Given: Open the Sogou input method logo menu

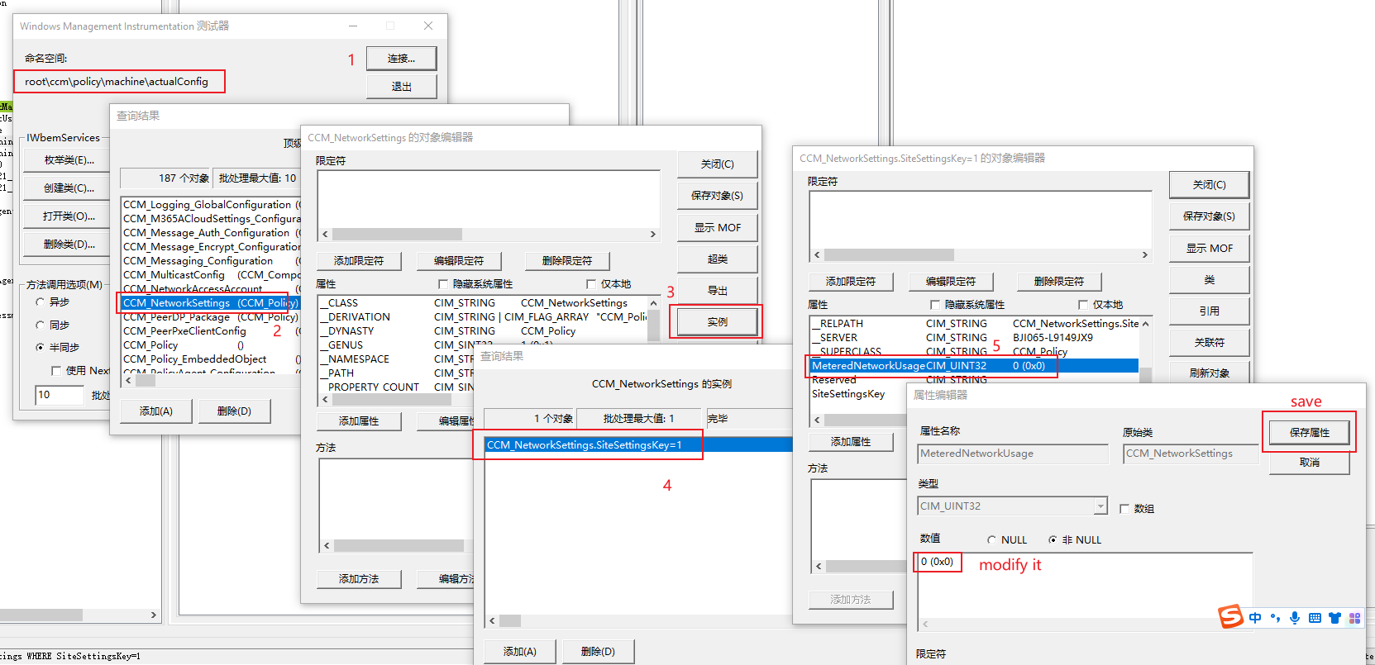Looking at the screenshot, I should [1231, 616].
